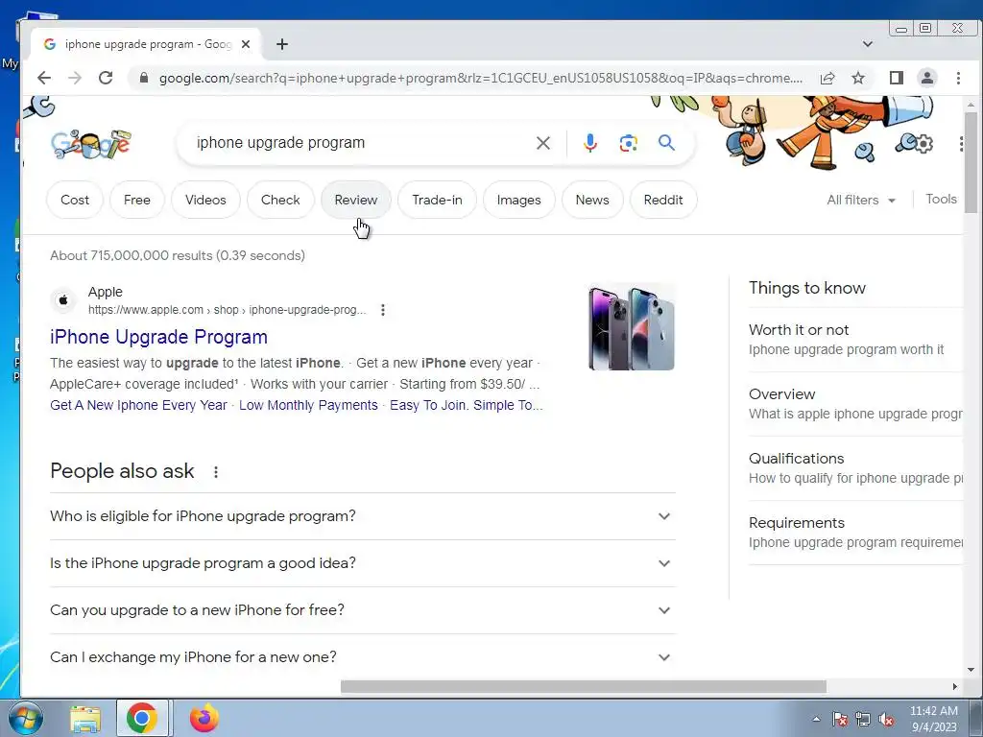Expand Can you upgrade to a new iPhone for free?
The width and height of the screenshot is (983, 737).
click(x=362, y=610)
